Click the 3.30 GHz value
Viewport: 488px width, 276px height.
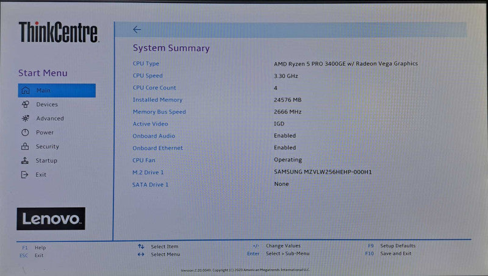pos(285,76)
